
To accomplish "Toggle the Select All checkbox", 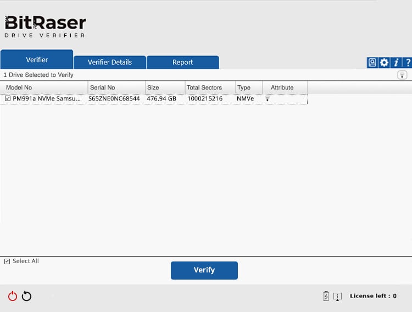I will [7, 261].
